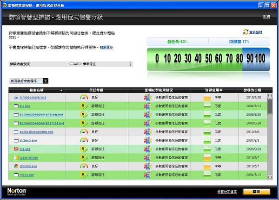
Task: Click the resource usage icon for ccsvchst.exe
Action: pyautogui.click(x=207, y=157)
